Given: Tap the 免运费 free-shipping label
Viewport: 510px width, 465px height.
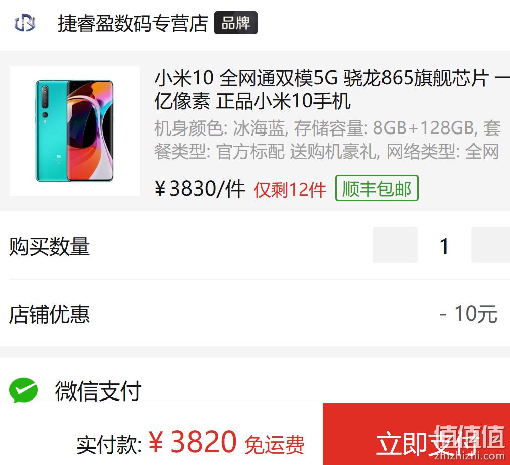Looking at the screenshot, I should click(x=275, y=444).
